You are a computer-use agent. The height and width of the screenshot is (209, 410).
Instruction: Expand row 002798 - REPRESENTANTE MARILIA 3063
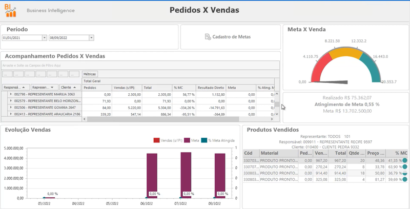pos(11,94)
